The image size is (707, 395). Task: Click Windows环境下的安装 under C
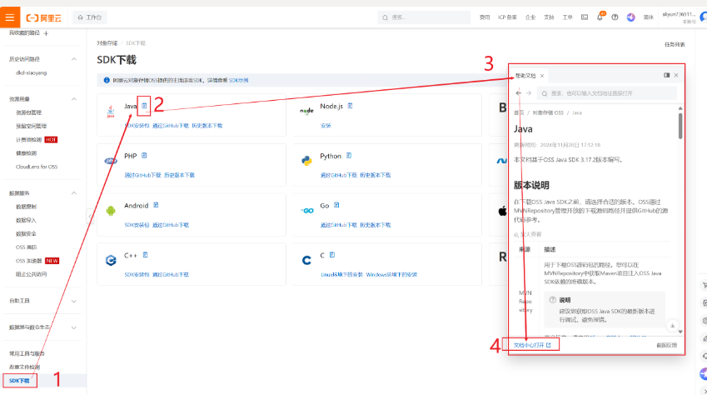(x=391, y=274)
